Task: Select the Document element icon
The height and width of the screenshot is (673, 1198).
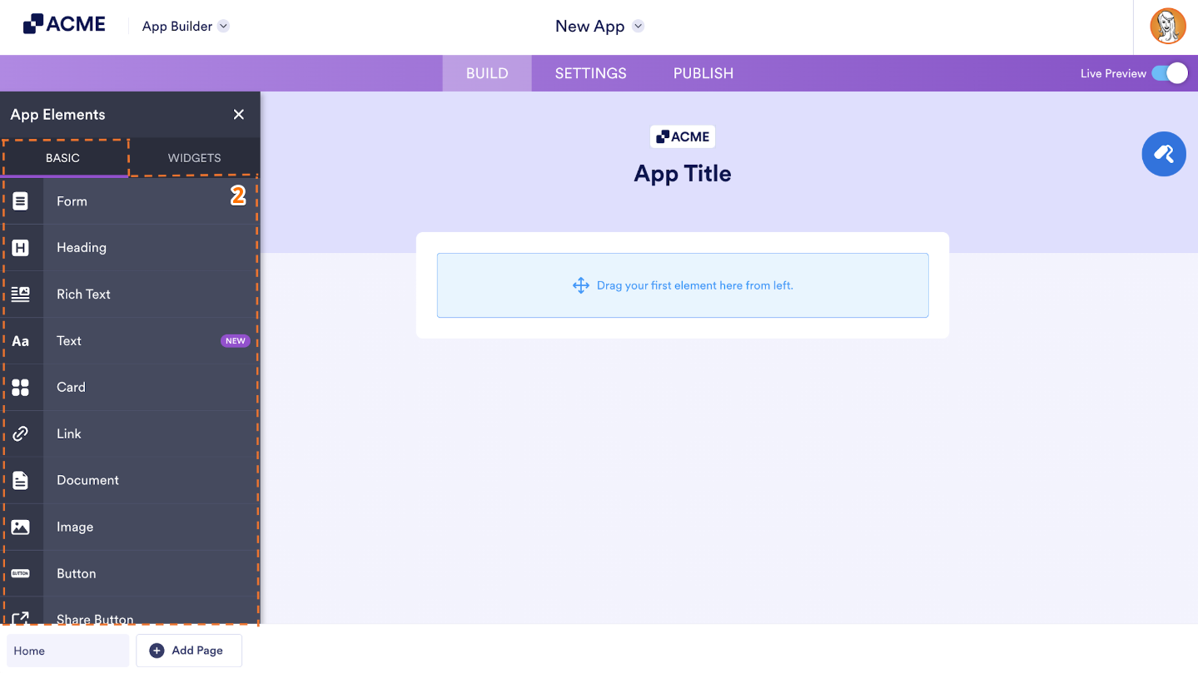Action: [x=22, y=480]
